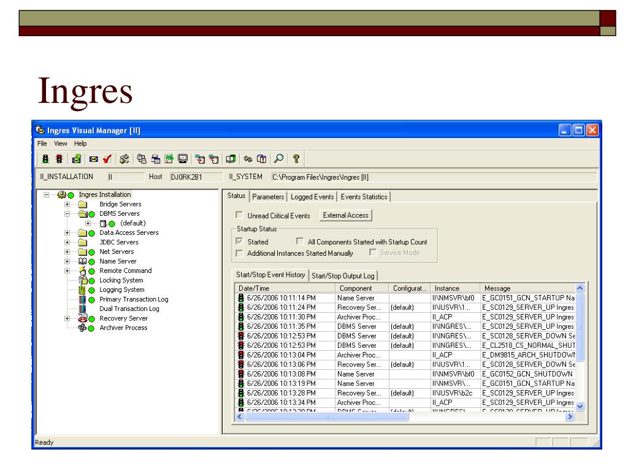Switch to the Events Statistics tab
This screenshot has width=628, height=471.
(x=364, y=197)
